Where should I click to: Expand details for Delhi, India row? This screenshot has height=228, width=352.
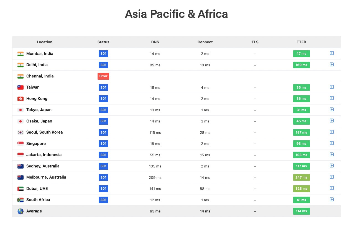[331, 64]
